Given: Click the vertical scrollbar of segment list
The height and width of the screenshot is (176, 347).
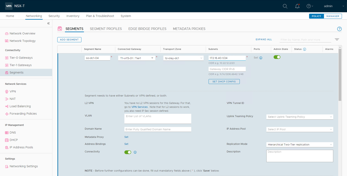Looking at the screenshot, I should click(340, 75).
